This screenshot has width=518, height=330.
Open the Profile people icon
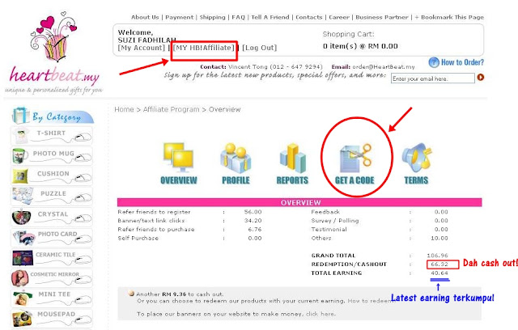point(236,158)
